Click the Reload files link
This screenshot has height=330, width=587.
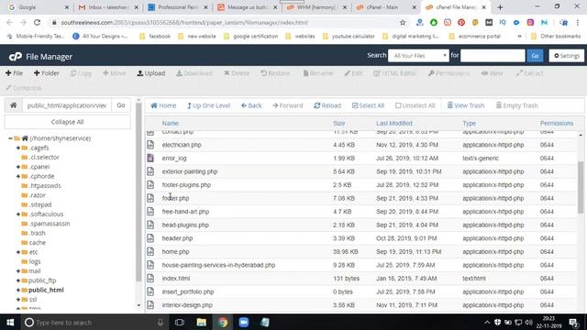coord(327,106)
